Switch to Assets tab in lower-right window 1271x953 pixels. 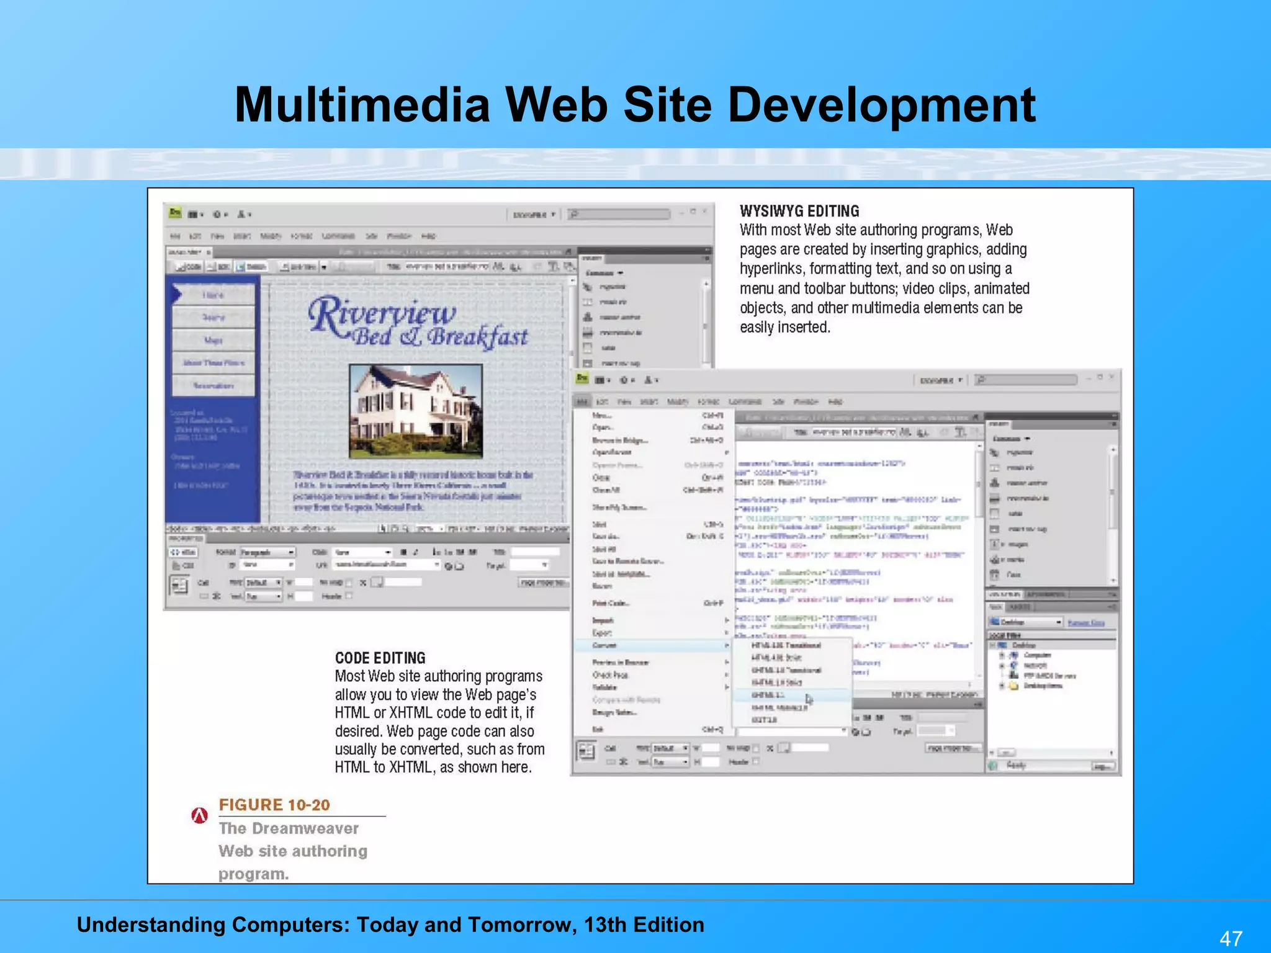coord(1019,607)
